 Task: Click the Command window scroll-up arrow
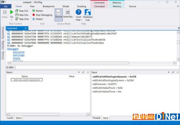(178, 32)
